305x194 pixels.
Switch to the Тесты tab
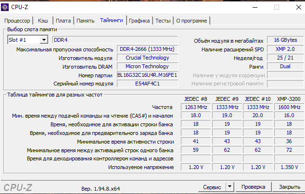pos(163,21)
